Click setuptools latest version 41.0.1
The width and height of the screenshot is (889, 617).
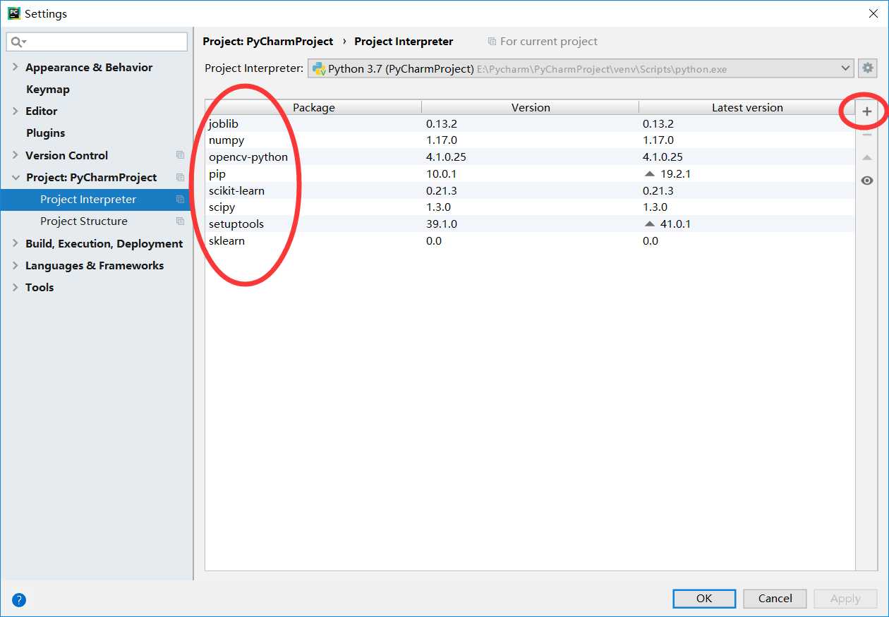676,224
